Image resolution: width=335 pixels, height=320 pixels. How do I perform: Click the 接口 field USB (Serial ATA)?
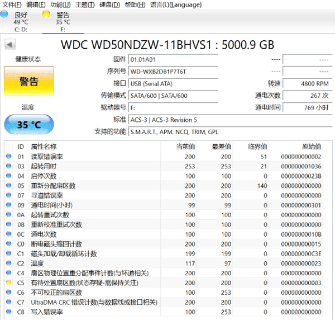(173, 83)
